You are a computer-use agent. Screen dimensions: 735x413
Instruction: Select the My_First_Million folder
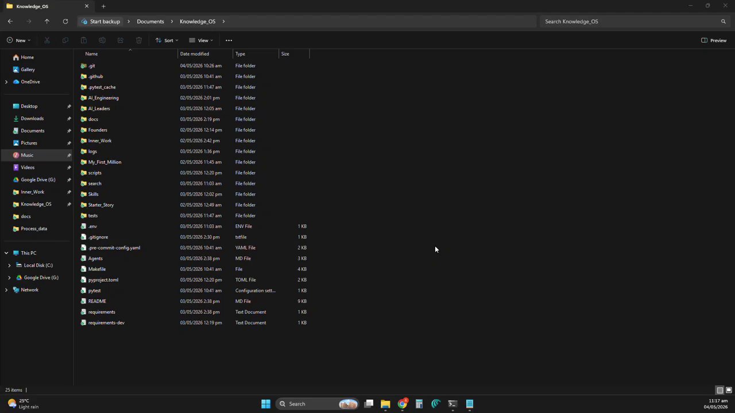pos(105,162)
